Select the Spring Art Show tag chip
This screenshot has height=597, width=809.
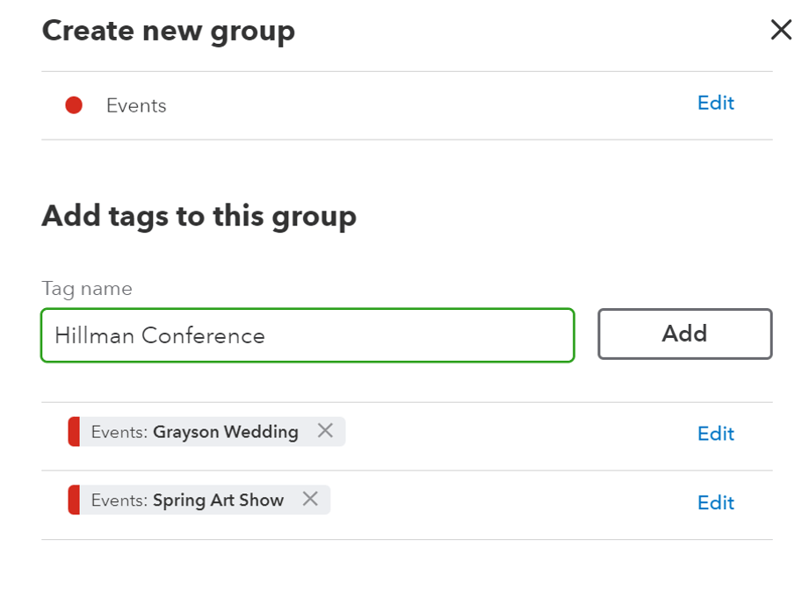(x=184, y=500)
